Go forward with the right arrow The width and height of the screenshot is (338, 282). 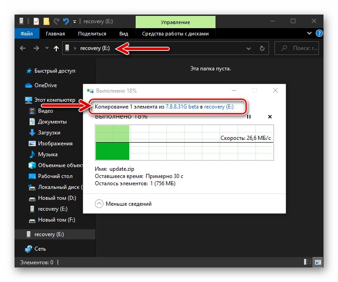click(36, 48)
